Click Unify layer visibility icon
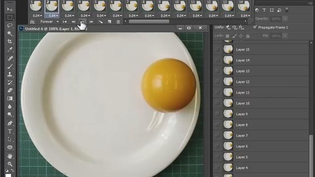The height and width of the screenshot is (177, 315). tap(235, 28)
